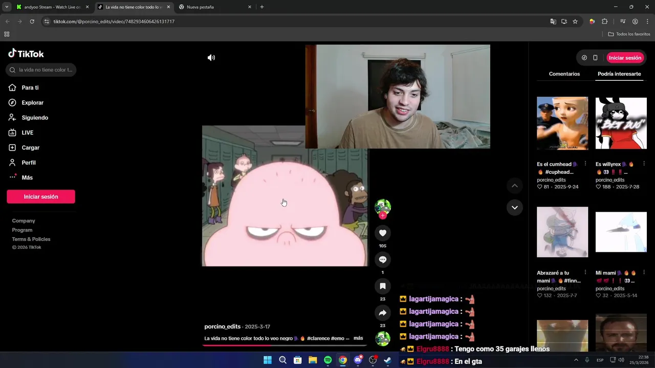Open the get-app phone icon
The image size is (655, 368).
[595, 58]
